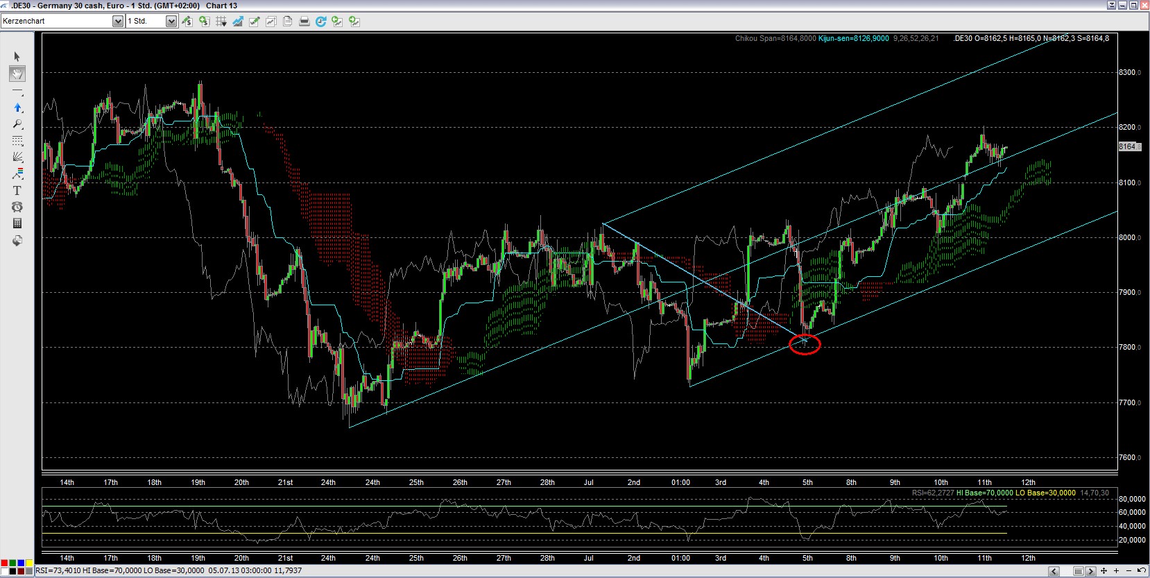The width and height of the screenshot is (1150, 578).
Task: Click the zoom-in plus button at bottom right
Action: tap(1116, 571)
